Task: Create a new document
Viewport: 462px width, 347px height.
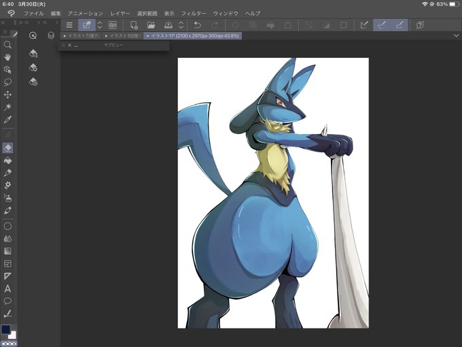Action: (x=134, y=25)
